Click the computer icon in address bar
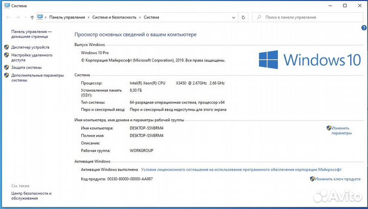Viewport: 368px width, 209px height. point(40,17)
